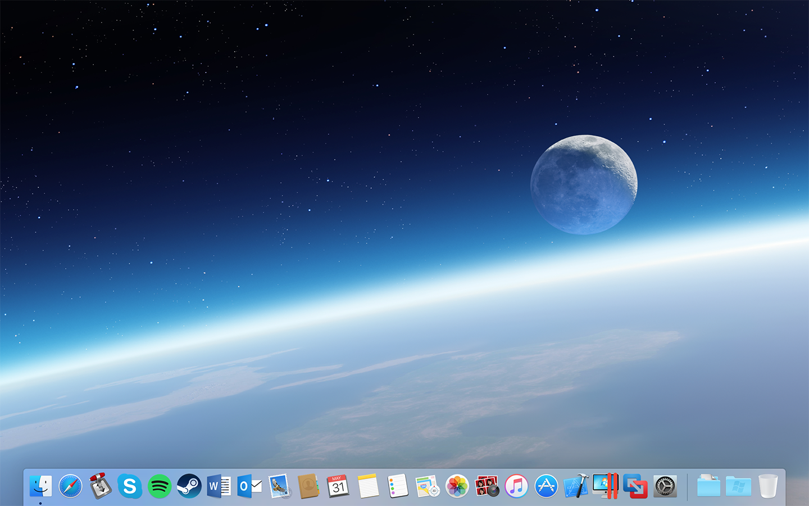Launch Steam from the dock

click(189, 486)
